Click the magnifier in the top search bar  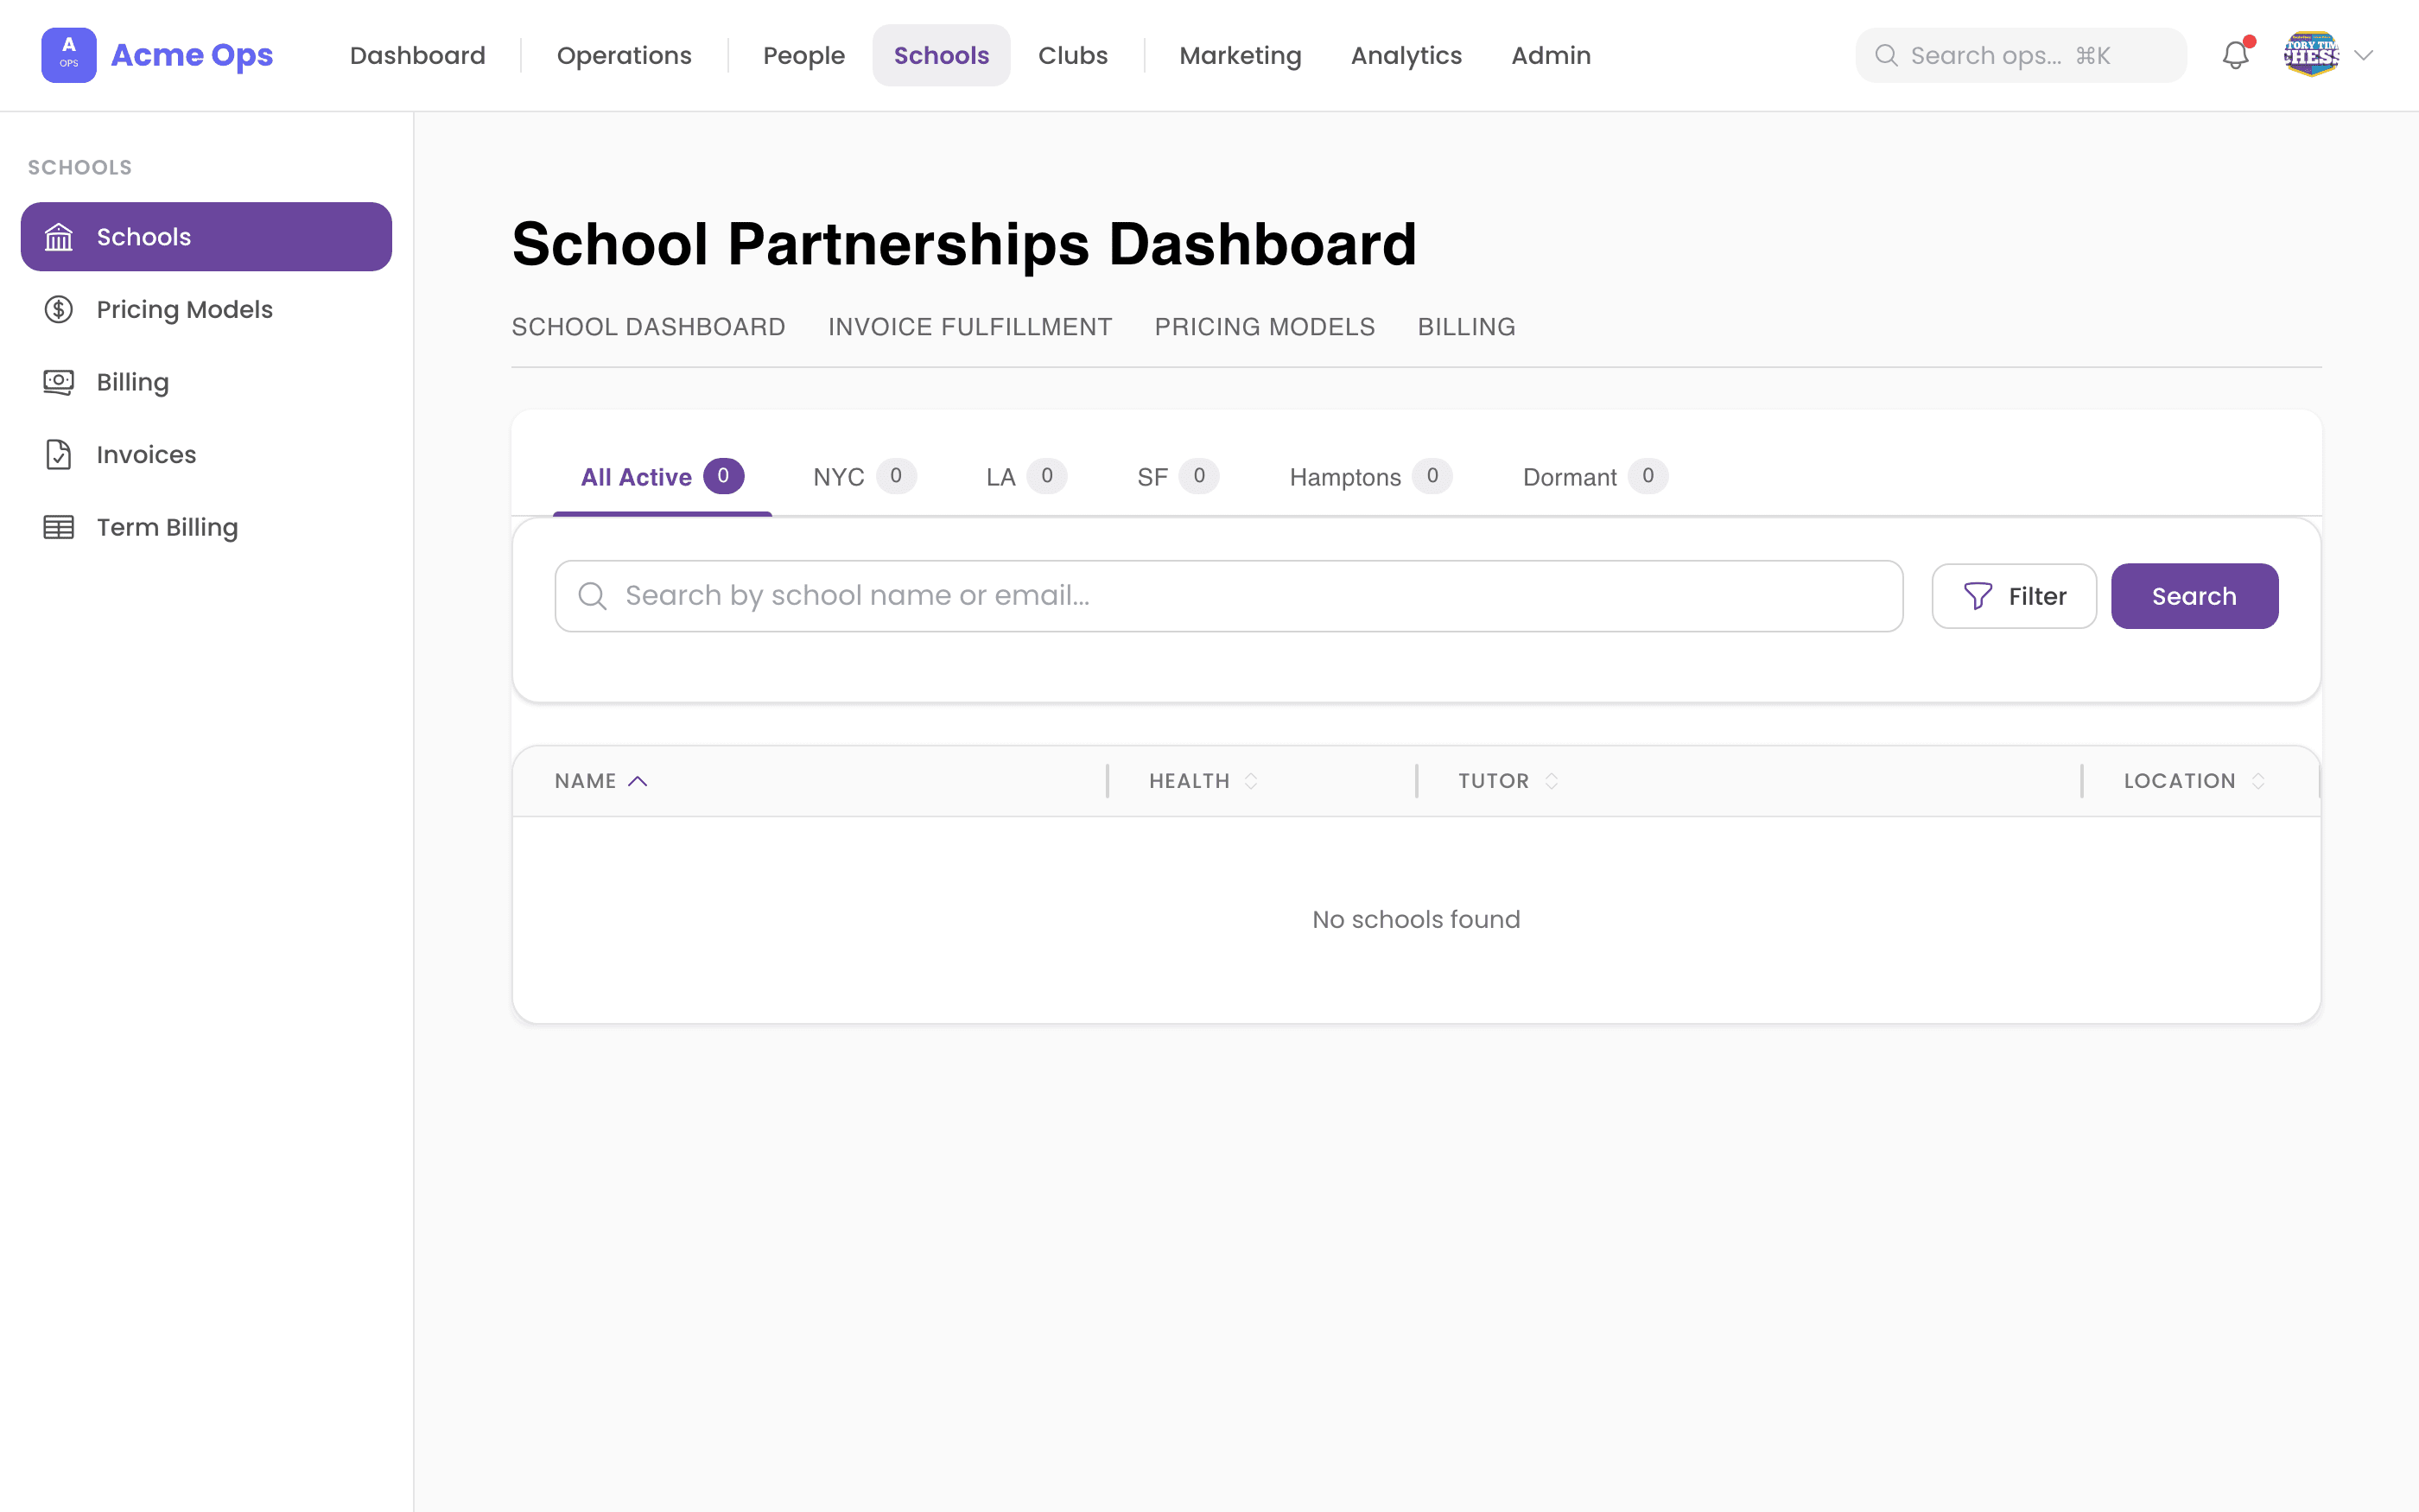1889,55
